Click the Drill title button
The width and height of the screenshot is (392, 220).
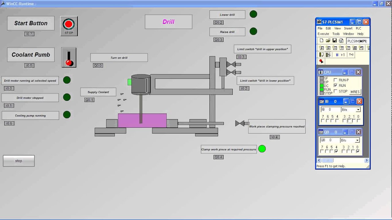point(168,22)
